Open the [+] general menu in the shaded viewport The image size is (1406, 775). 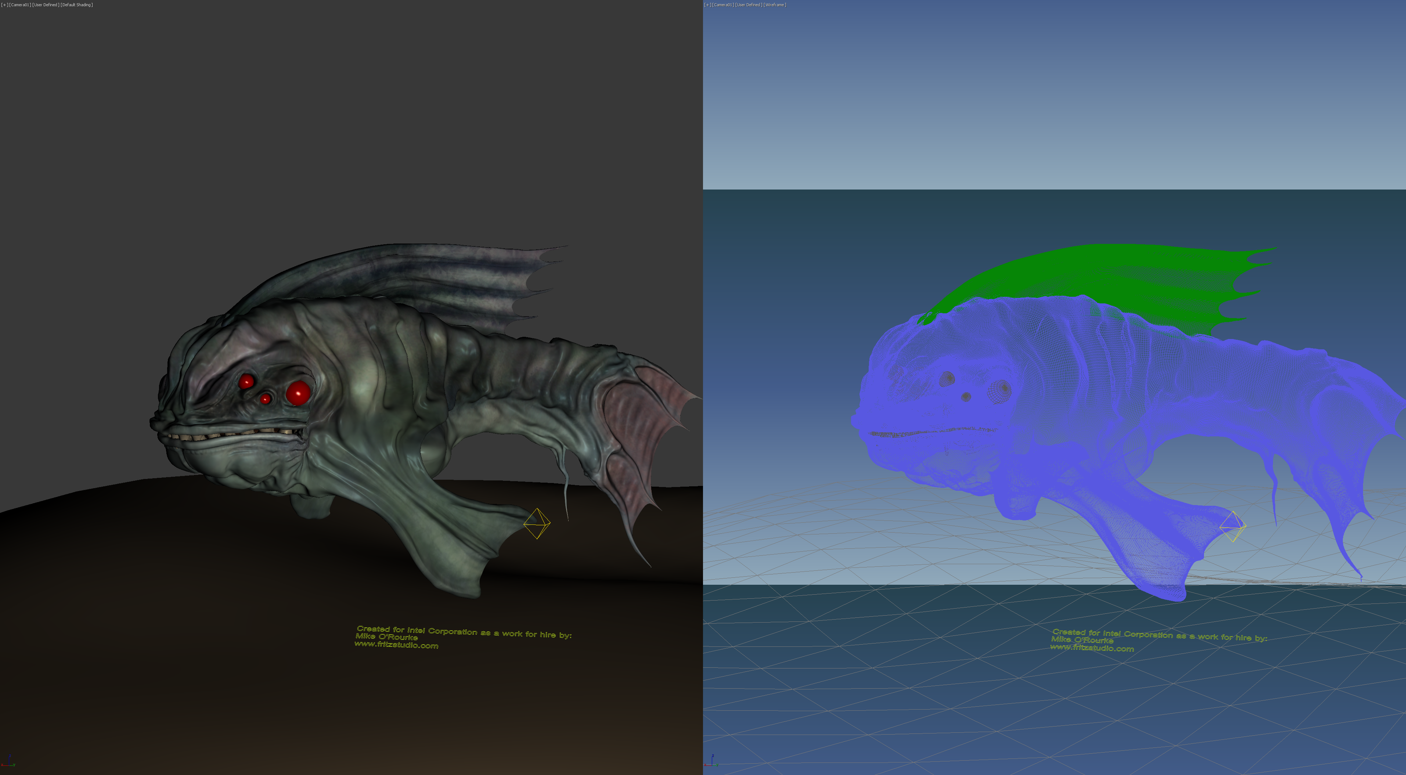pos(4,5)
